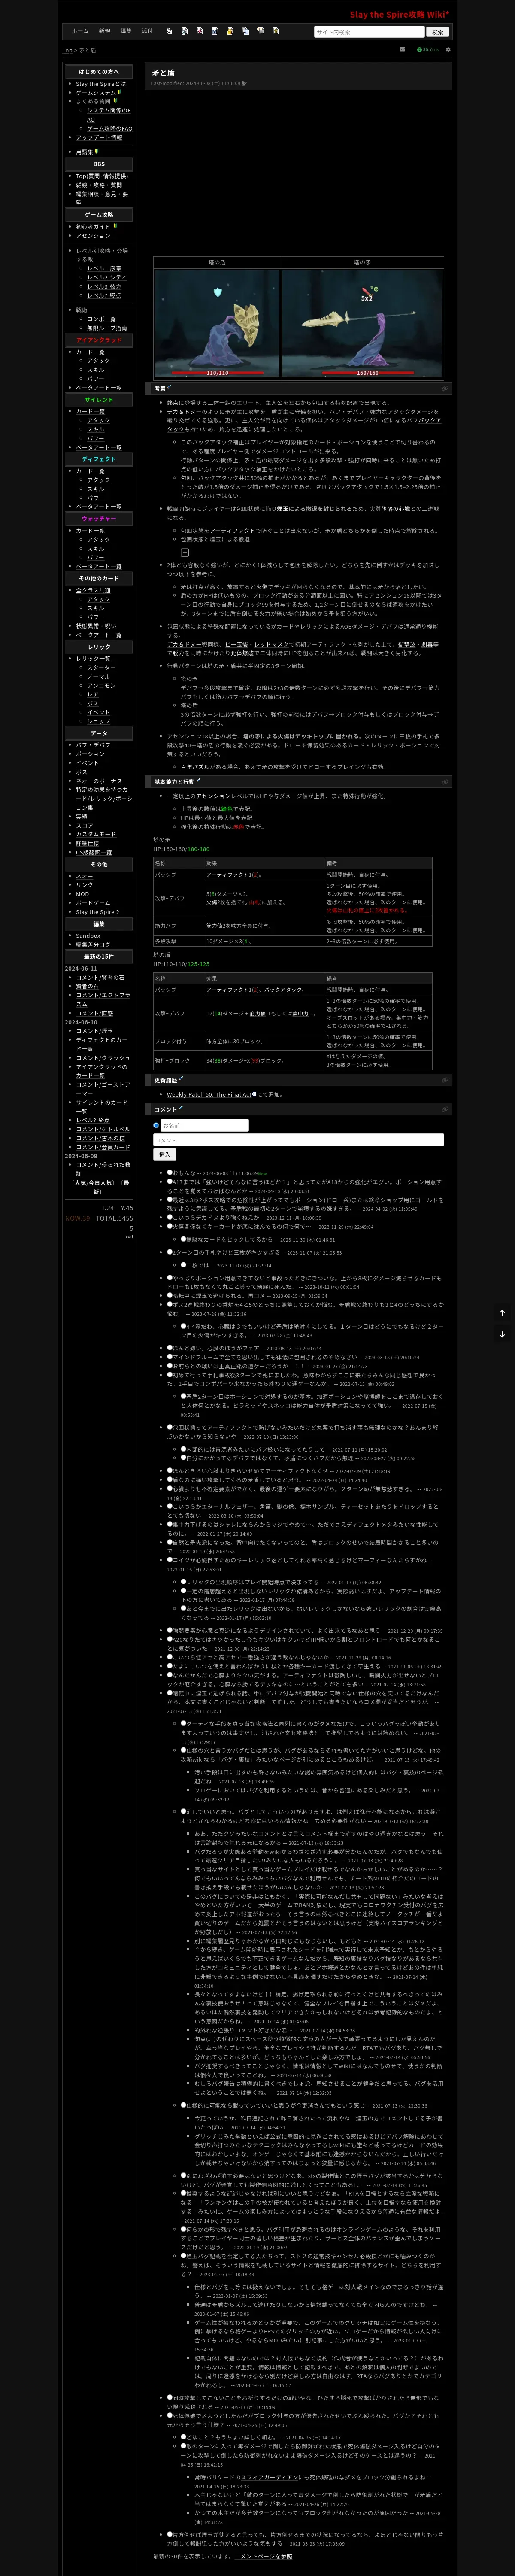Open the コメント/ケトルベル recent link
The image size is (515, 2576).
point(103,1129)
